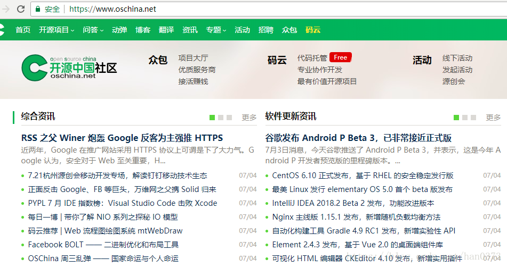Click the red Free badge

pos(341,57)
